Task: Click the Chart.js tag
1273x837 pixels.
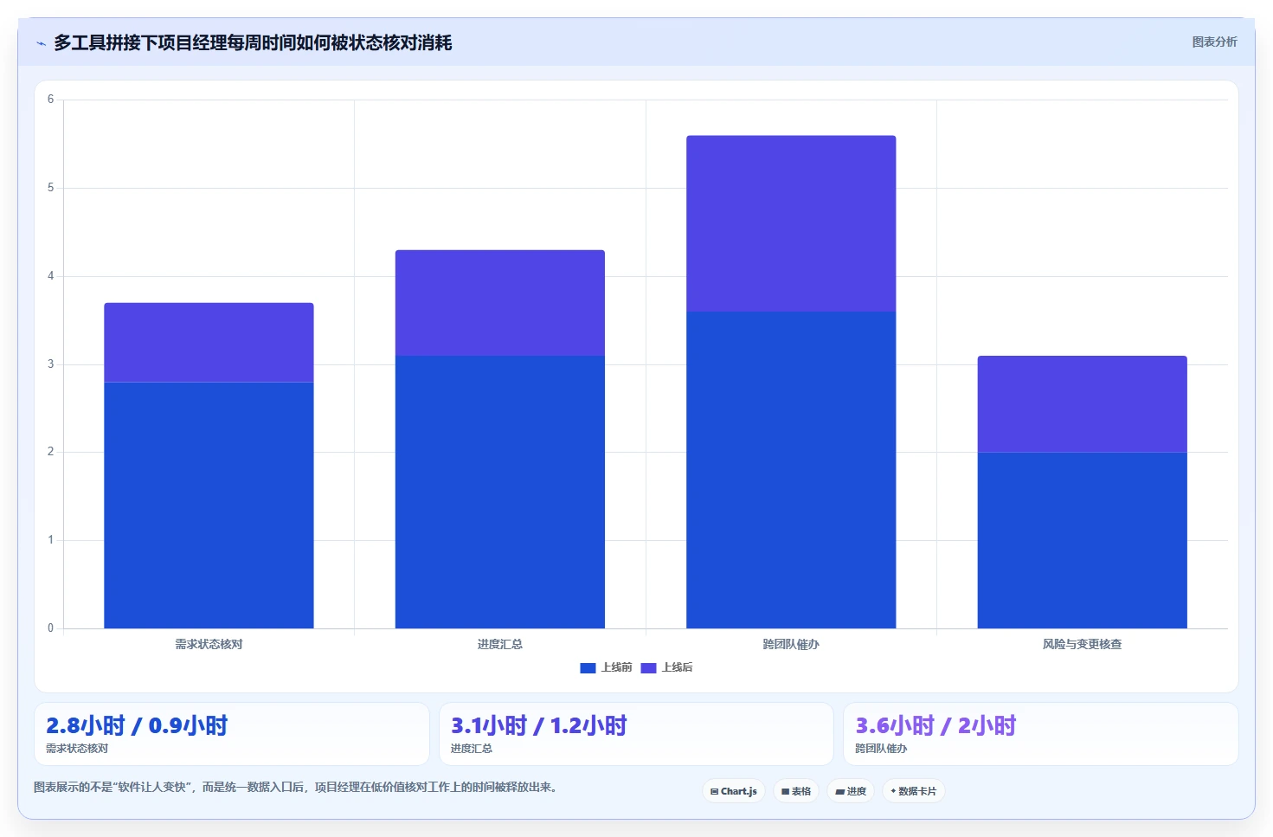Action: point(734,791)
